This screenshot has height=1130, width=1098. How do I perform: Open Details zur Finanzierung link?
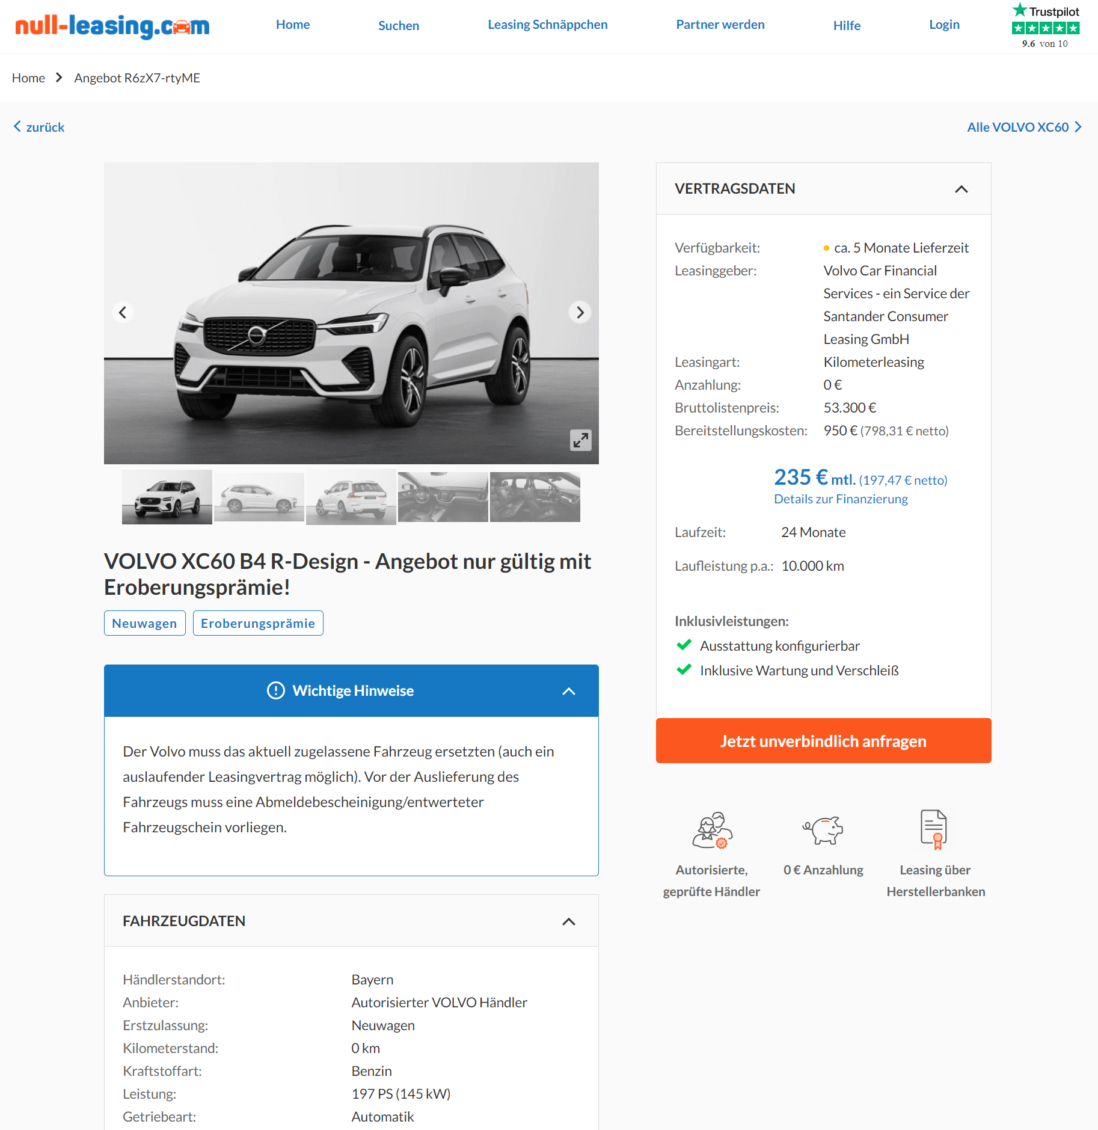(x=841, y=499)
